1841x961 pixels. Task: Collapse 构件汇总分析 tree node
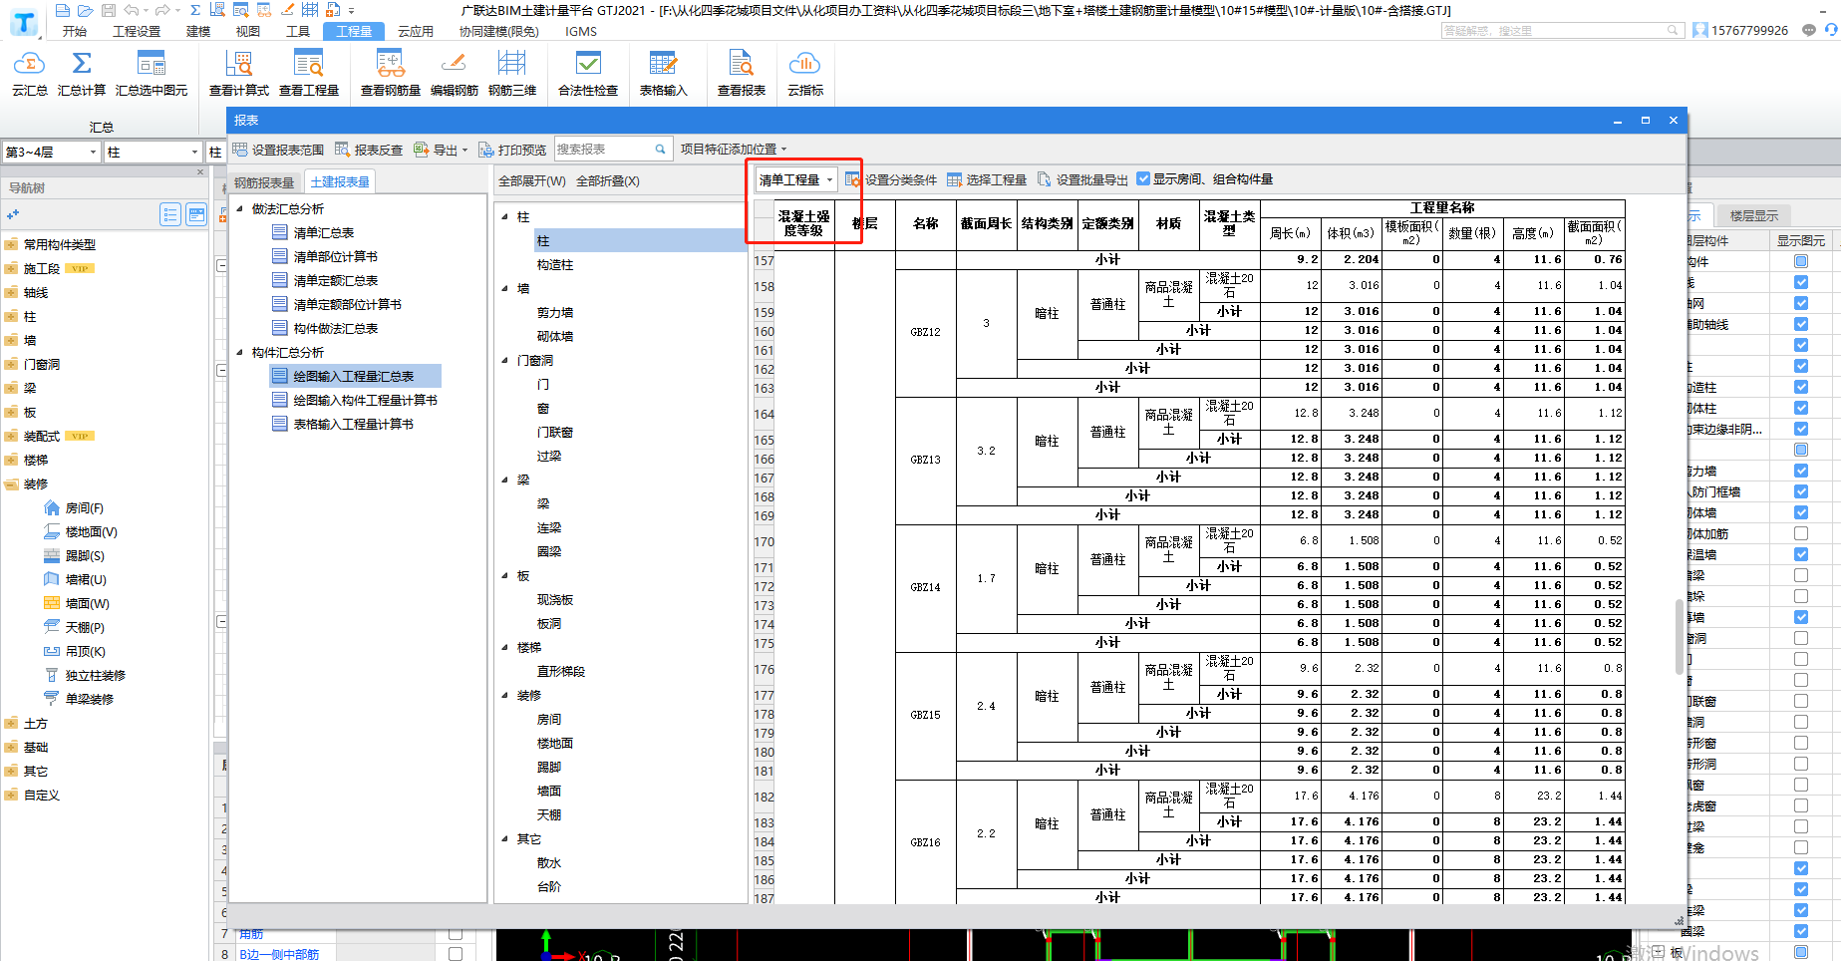click(240, 352)
